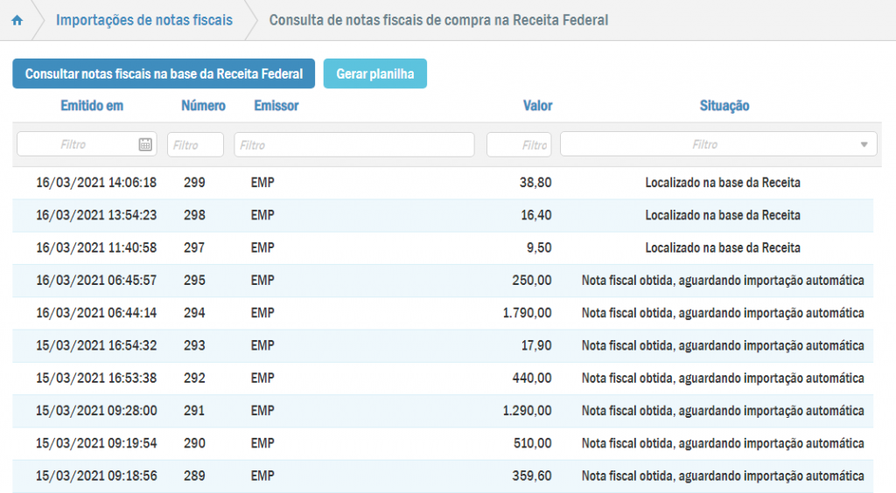Focus the Número filter field
This screenshot has width=896, height=493.
(x=195, y=145)
